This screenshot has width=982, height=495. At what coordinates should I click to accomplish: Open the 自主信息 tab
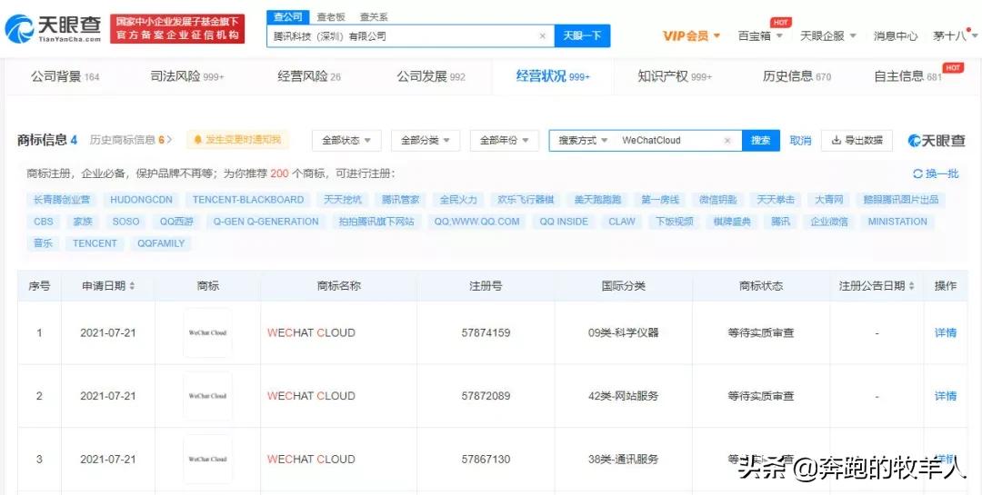coord(908,77)
